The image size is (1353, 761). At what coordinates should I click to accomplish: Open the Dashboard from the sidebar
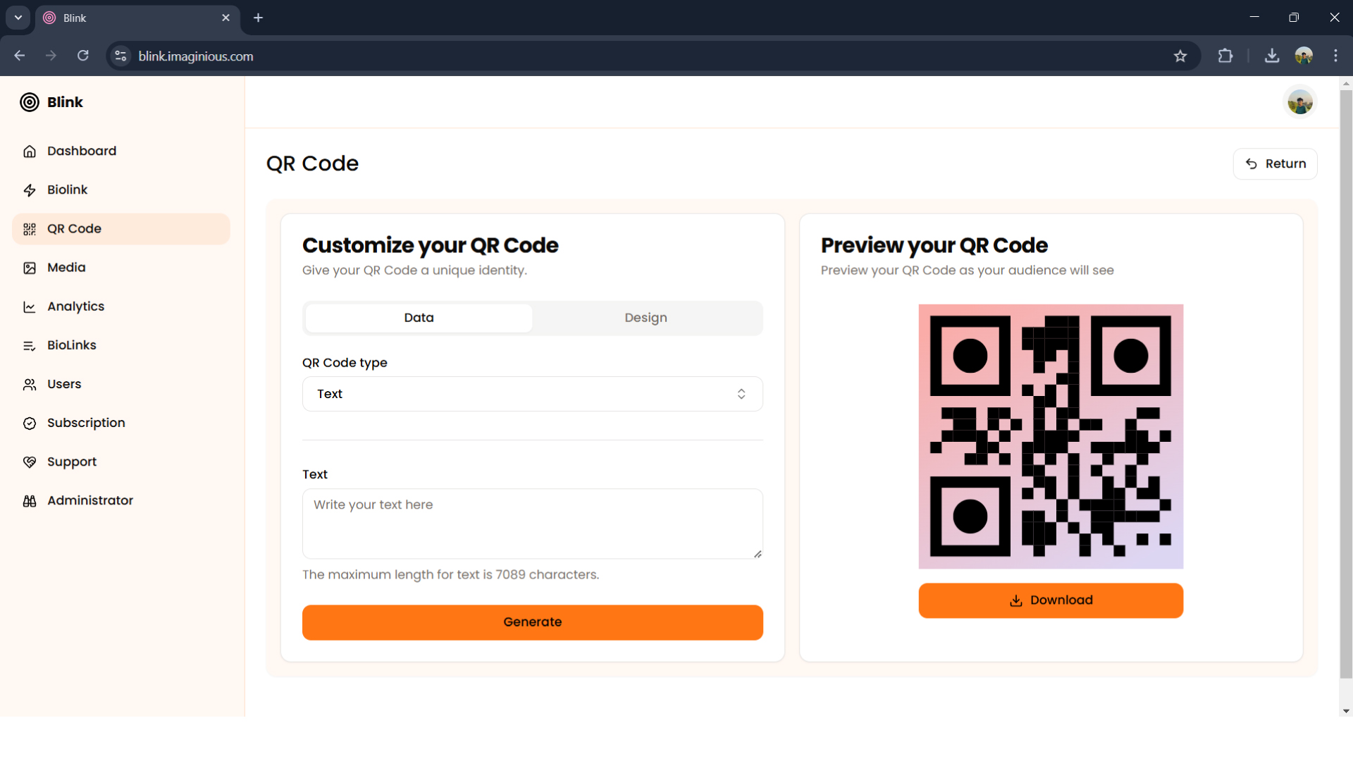(81, 151)
